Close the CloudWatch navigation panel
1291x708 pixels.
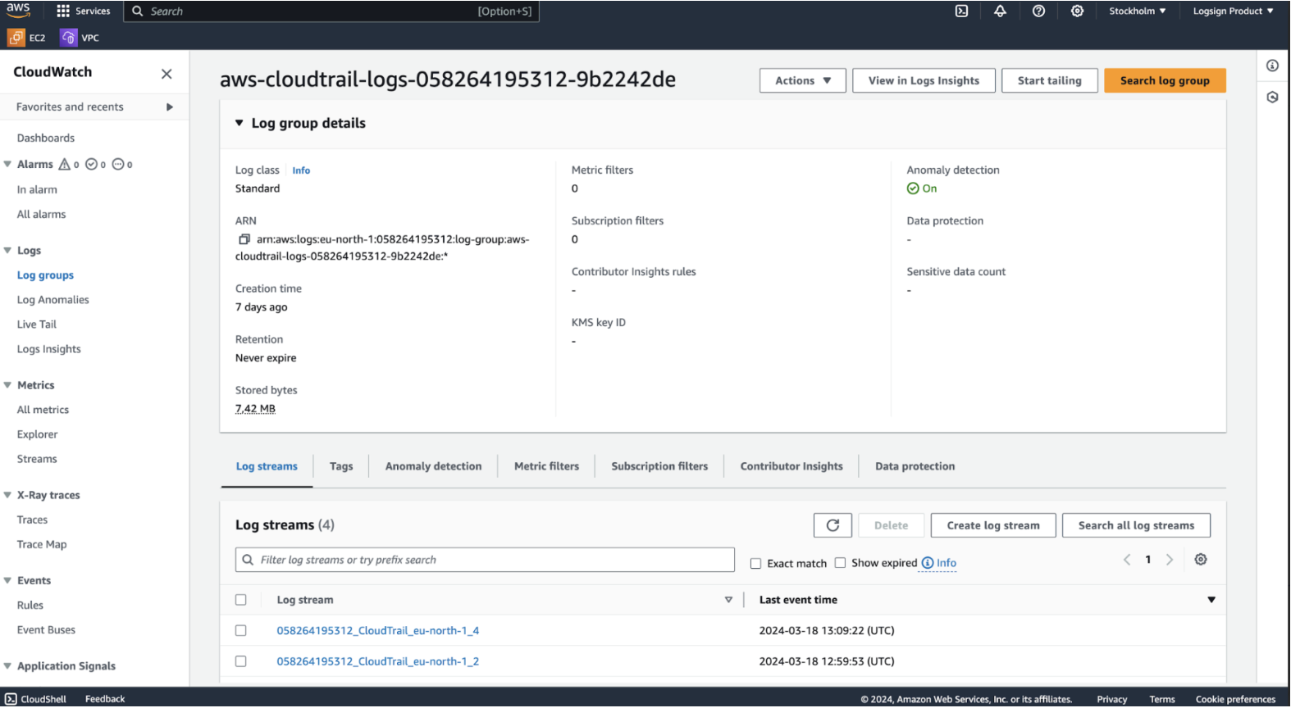(x=167, y=74)
